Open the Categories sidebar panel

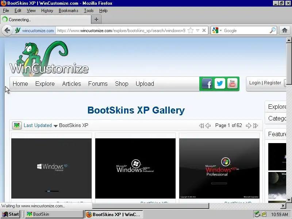tap(276, 118)
